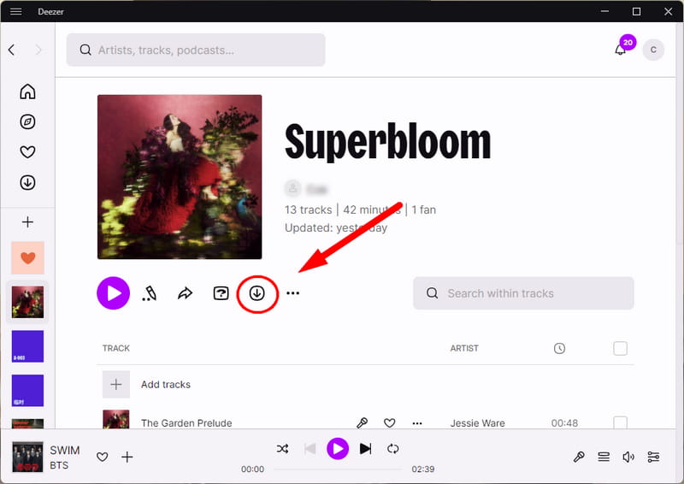Open volume control speaker icon
The height and width of the screenshot is (484, 684).
point(628,457)
